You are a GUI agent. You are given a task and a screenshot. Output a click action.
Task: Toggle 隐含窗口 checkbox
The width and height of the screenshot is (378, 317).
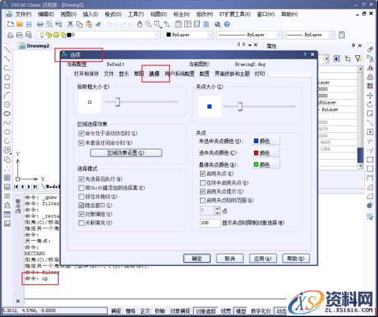point(81,205)
